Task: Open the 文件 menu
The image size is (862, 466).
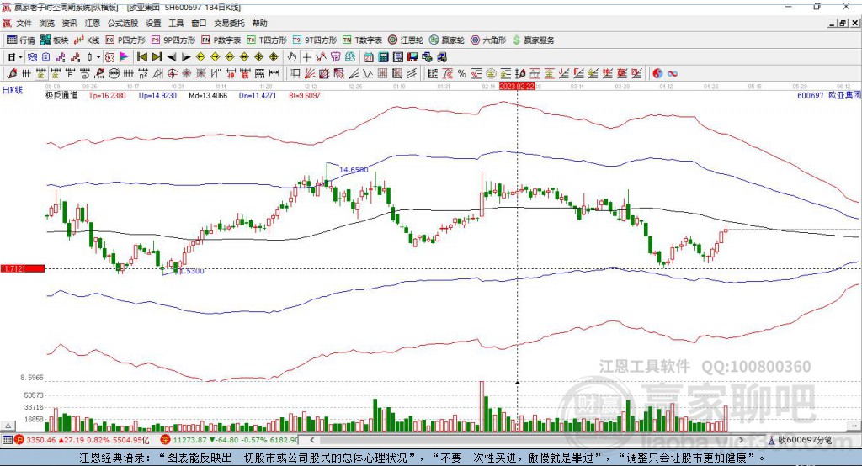Action: tap(24, 23)
